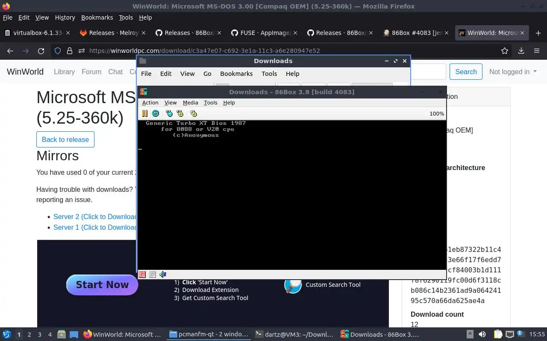
Task: Go back in Firefox
Action: click(10, 51)
